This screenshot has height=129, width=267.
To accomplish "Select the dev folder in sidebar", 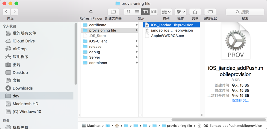I will pyautogui.click(x=37, y=96).
